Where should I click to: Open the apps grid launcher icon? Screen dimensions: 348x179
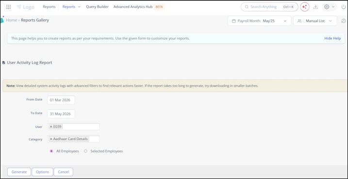tap(8, 7)
